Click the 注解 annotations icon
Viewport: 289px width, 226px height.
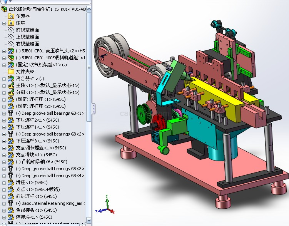pos(11,23)
